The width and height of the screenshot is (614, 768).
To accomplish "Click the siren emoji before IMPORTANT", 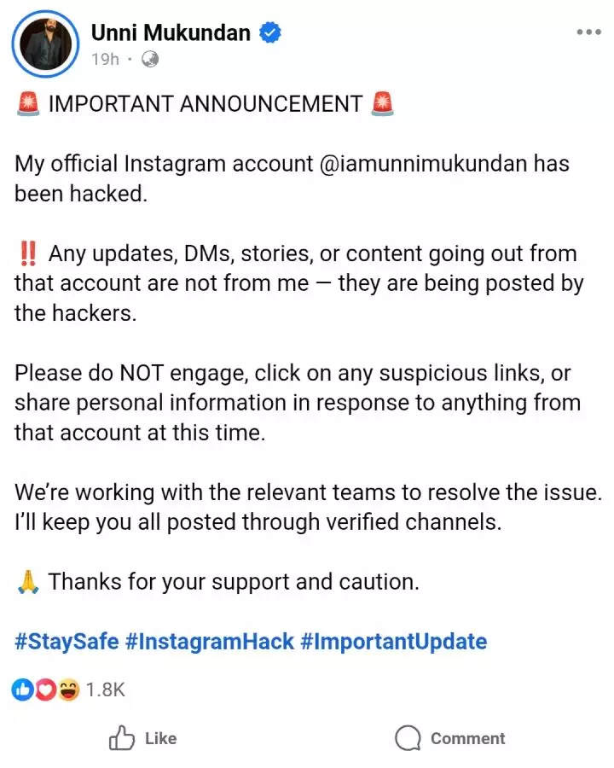I will point(27,104).
